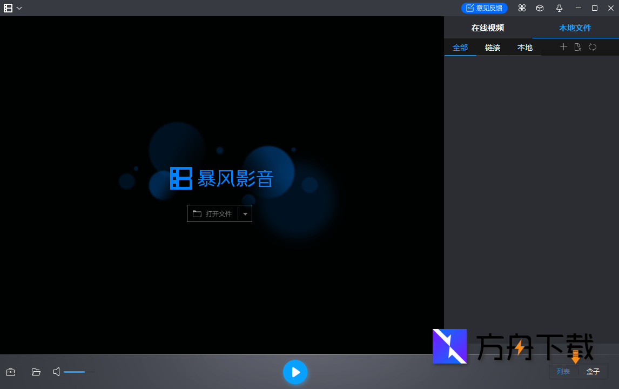Click the cube/box icon in title bar
The image size is (619, 389).
click(x=540, y=8)
